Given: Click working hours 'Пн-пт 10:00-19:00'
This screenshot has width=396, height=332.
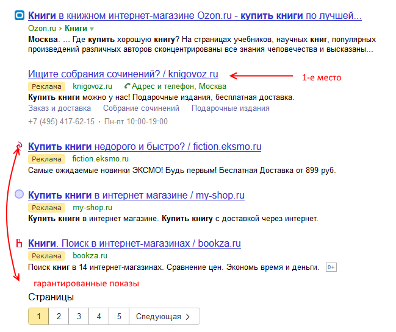Looking at the screenshot, I should (x=136, y=121).
